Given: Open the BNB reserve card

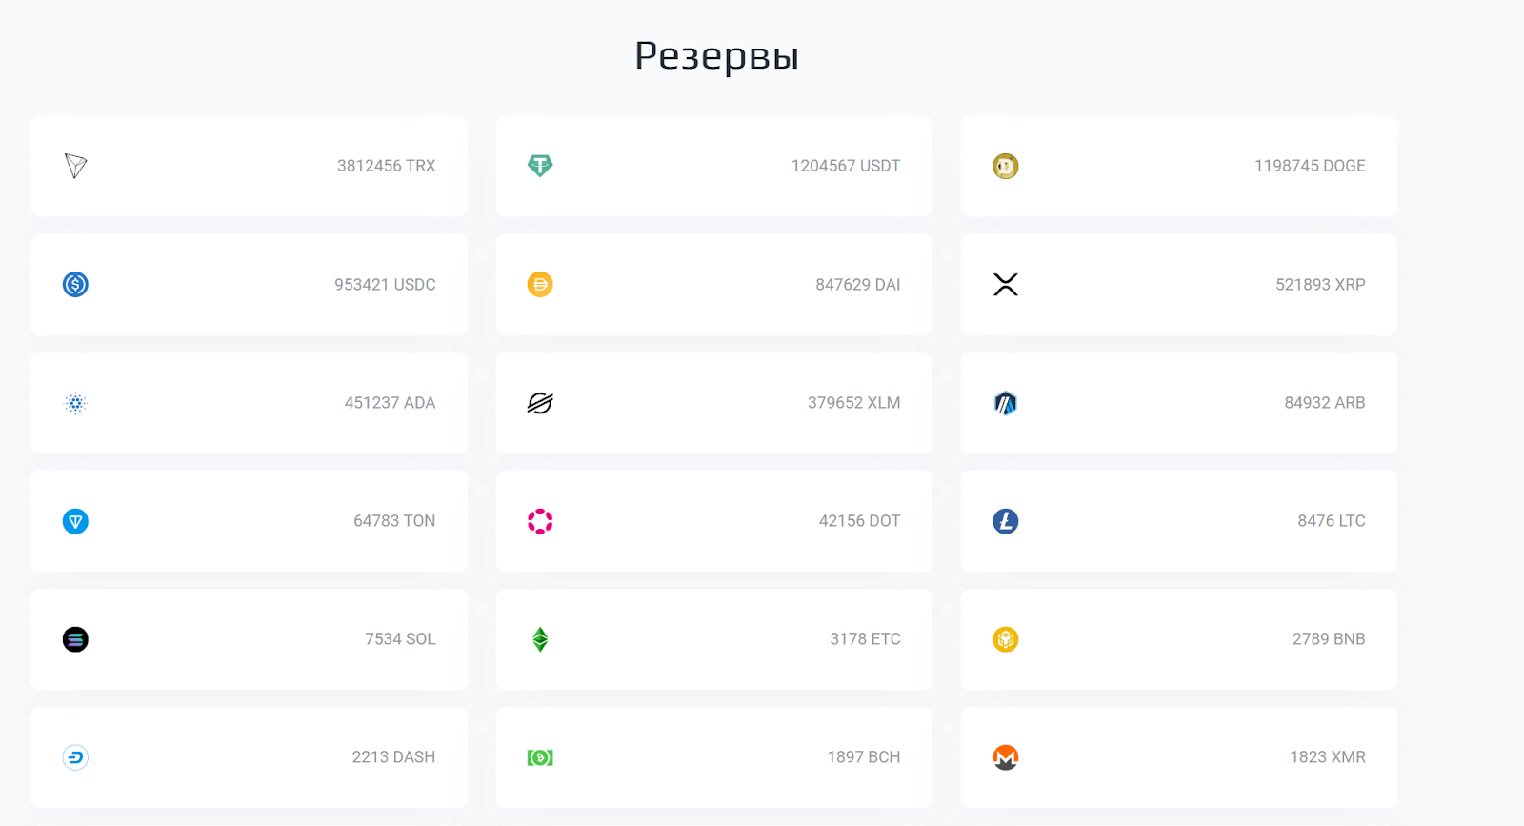Looking at the screenshot, I should [1178, 638].
